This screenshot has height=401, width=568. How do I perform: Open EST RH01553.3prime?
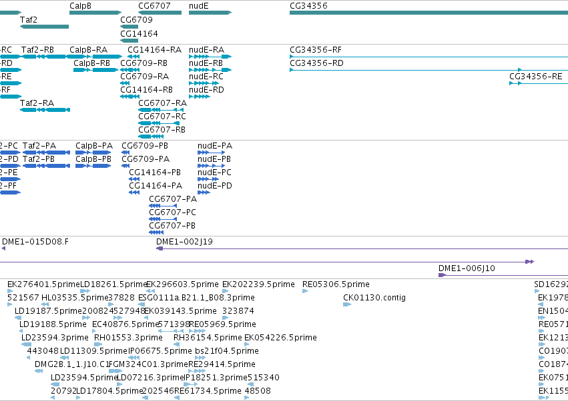pos(129,338)
